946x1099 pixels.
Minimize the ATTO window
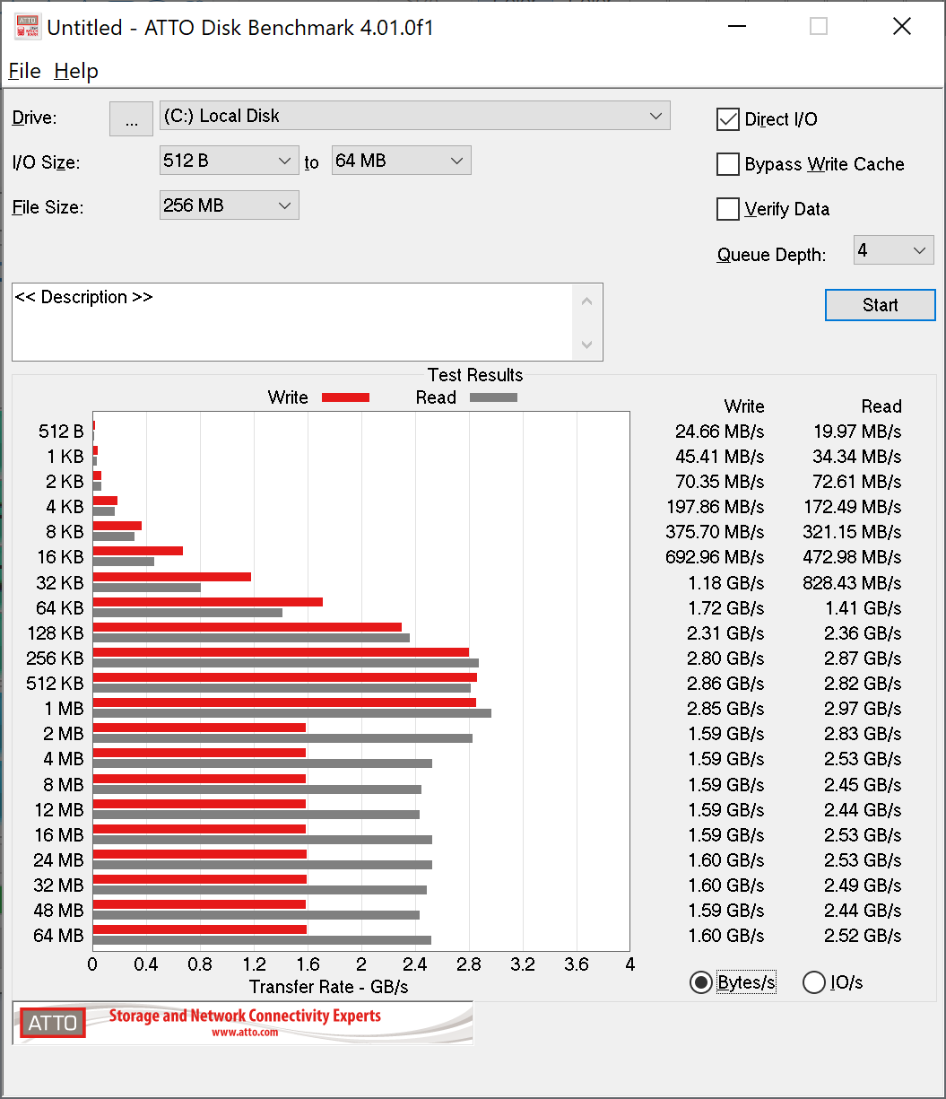(735, 27)
